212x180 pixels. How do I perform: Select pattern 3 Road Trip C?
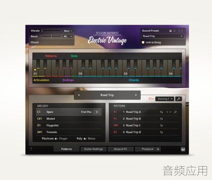(145, 126)
